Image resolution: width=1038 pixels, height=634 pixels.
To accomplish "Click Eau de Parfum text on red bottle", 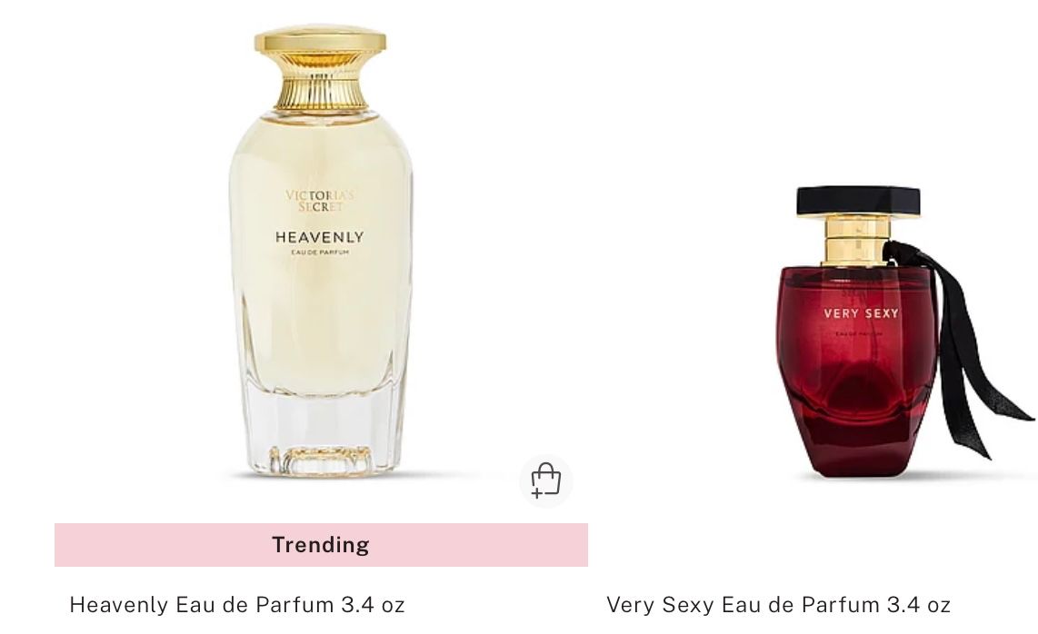I will (x=859, y=333).
